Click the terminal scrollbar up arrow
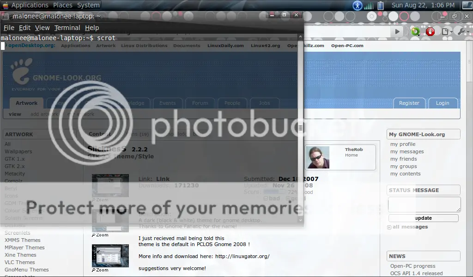 (x=300, y=36)
